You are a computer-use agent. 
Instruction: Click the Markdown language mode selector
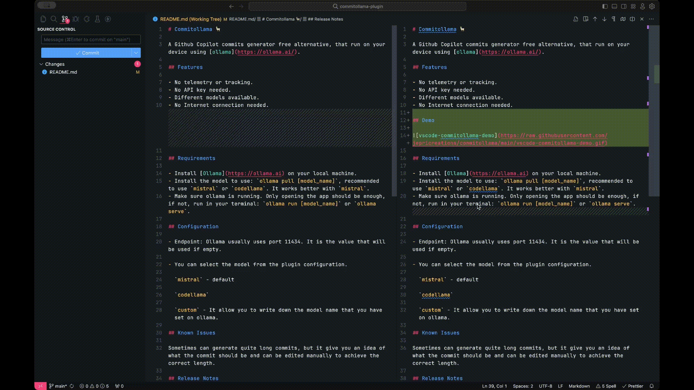[x=579, y=386]
